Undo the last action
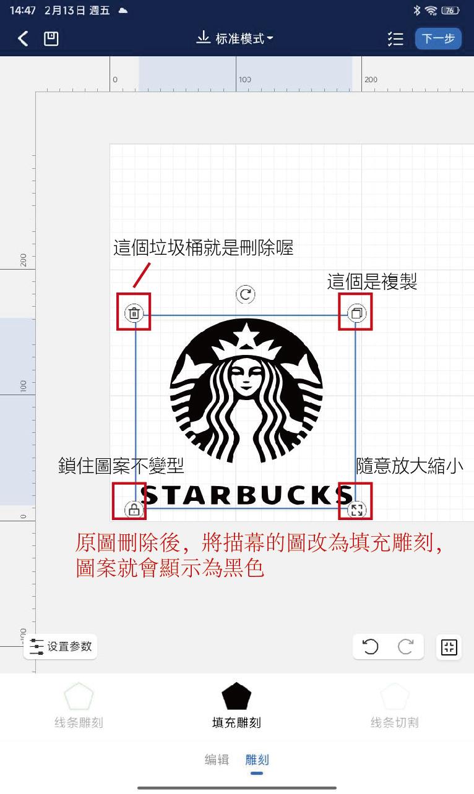Screen dimensions: 474x794 point(370,647)
